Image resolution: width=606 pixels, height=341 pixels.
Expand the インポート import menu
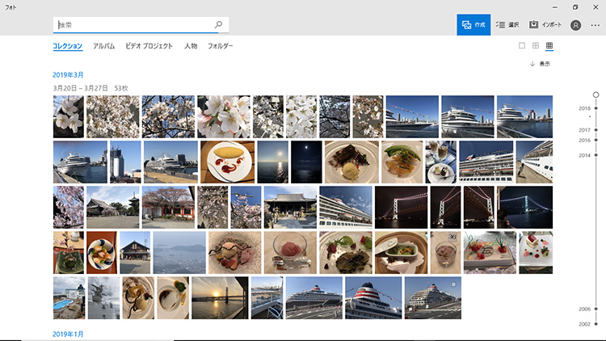(545, 25)
